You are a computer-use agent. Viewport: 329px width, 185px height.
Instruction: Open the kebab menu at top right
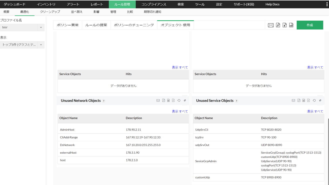pyautogui.click(x=327, y=4)
